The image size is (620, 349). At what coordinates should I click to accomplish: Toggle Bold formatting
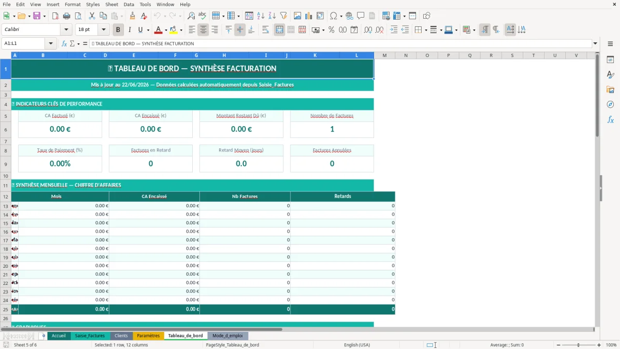coord(118,30)
